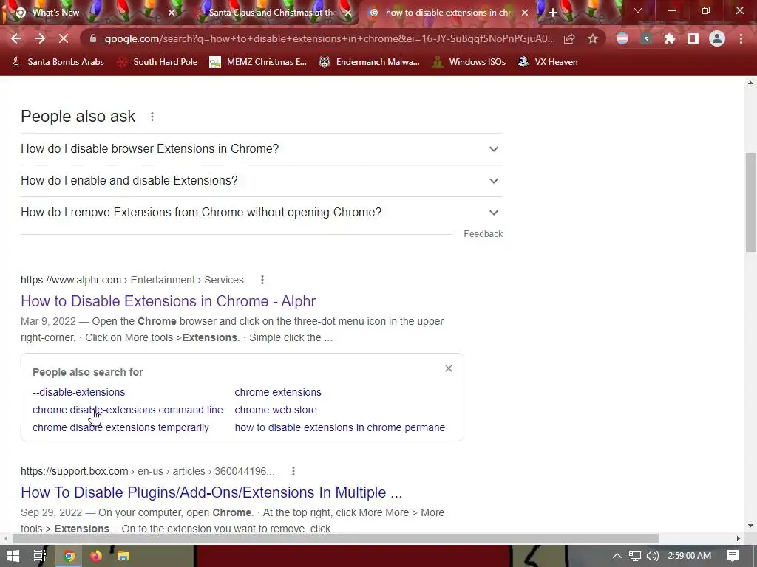Open a new tab with plus button
The height and width of the screenshot is (567, 757).
click(553, 13)
